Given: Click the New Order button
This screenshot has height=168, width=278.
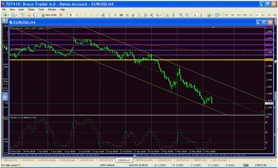Looking at the screenshot, I should coord(49,15).
